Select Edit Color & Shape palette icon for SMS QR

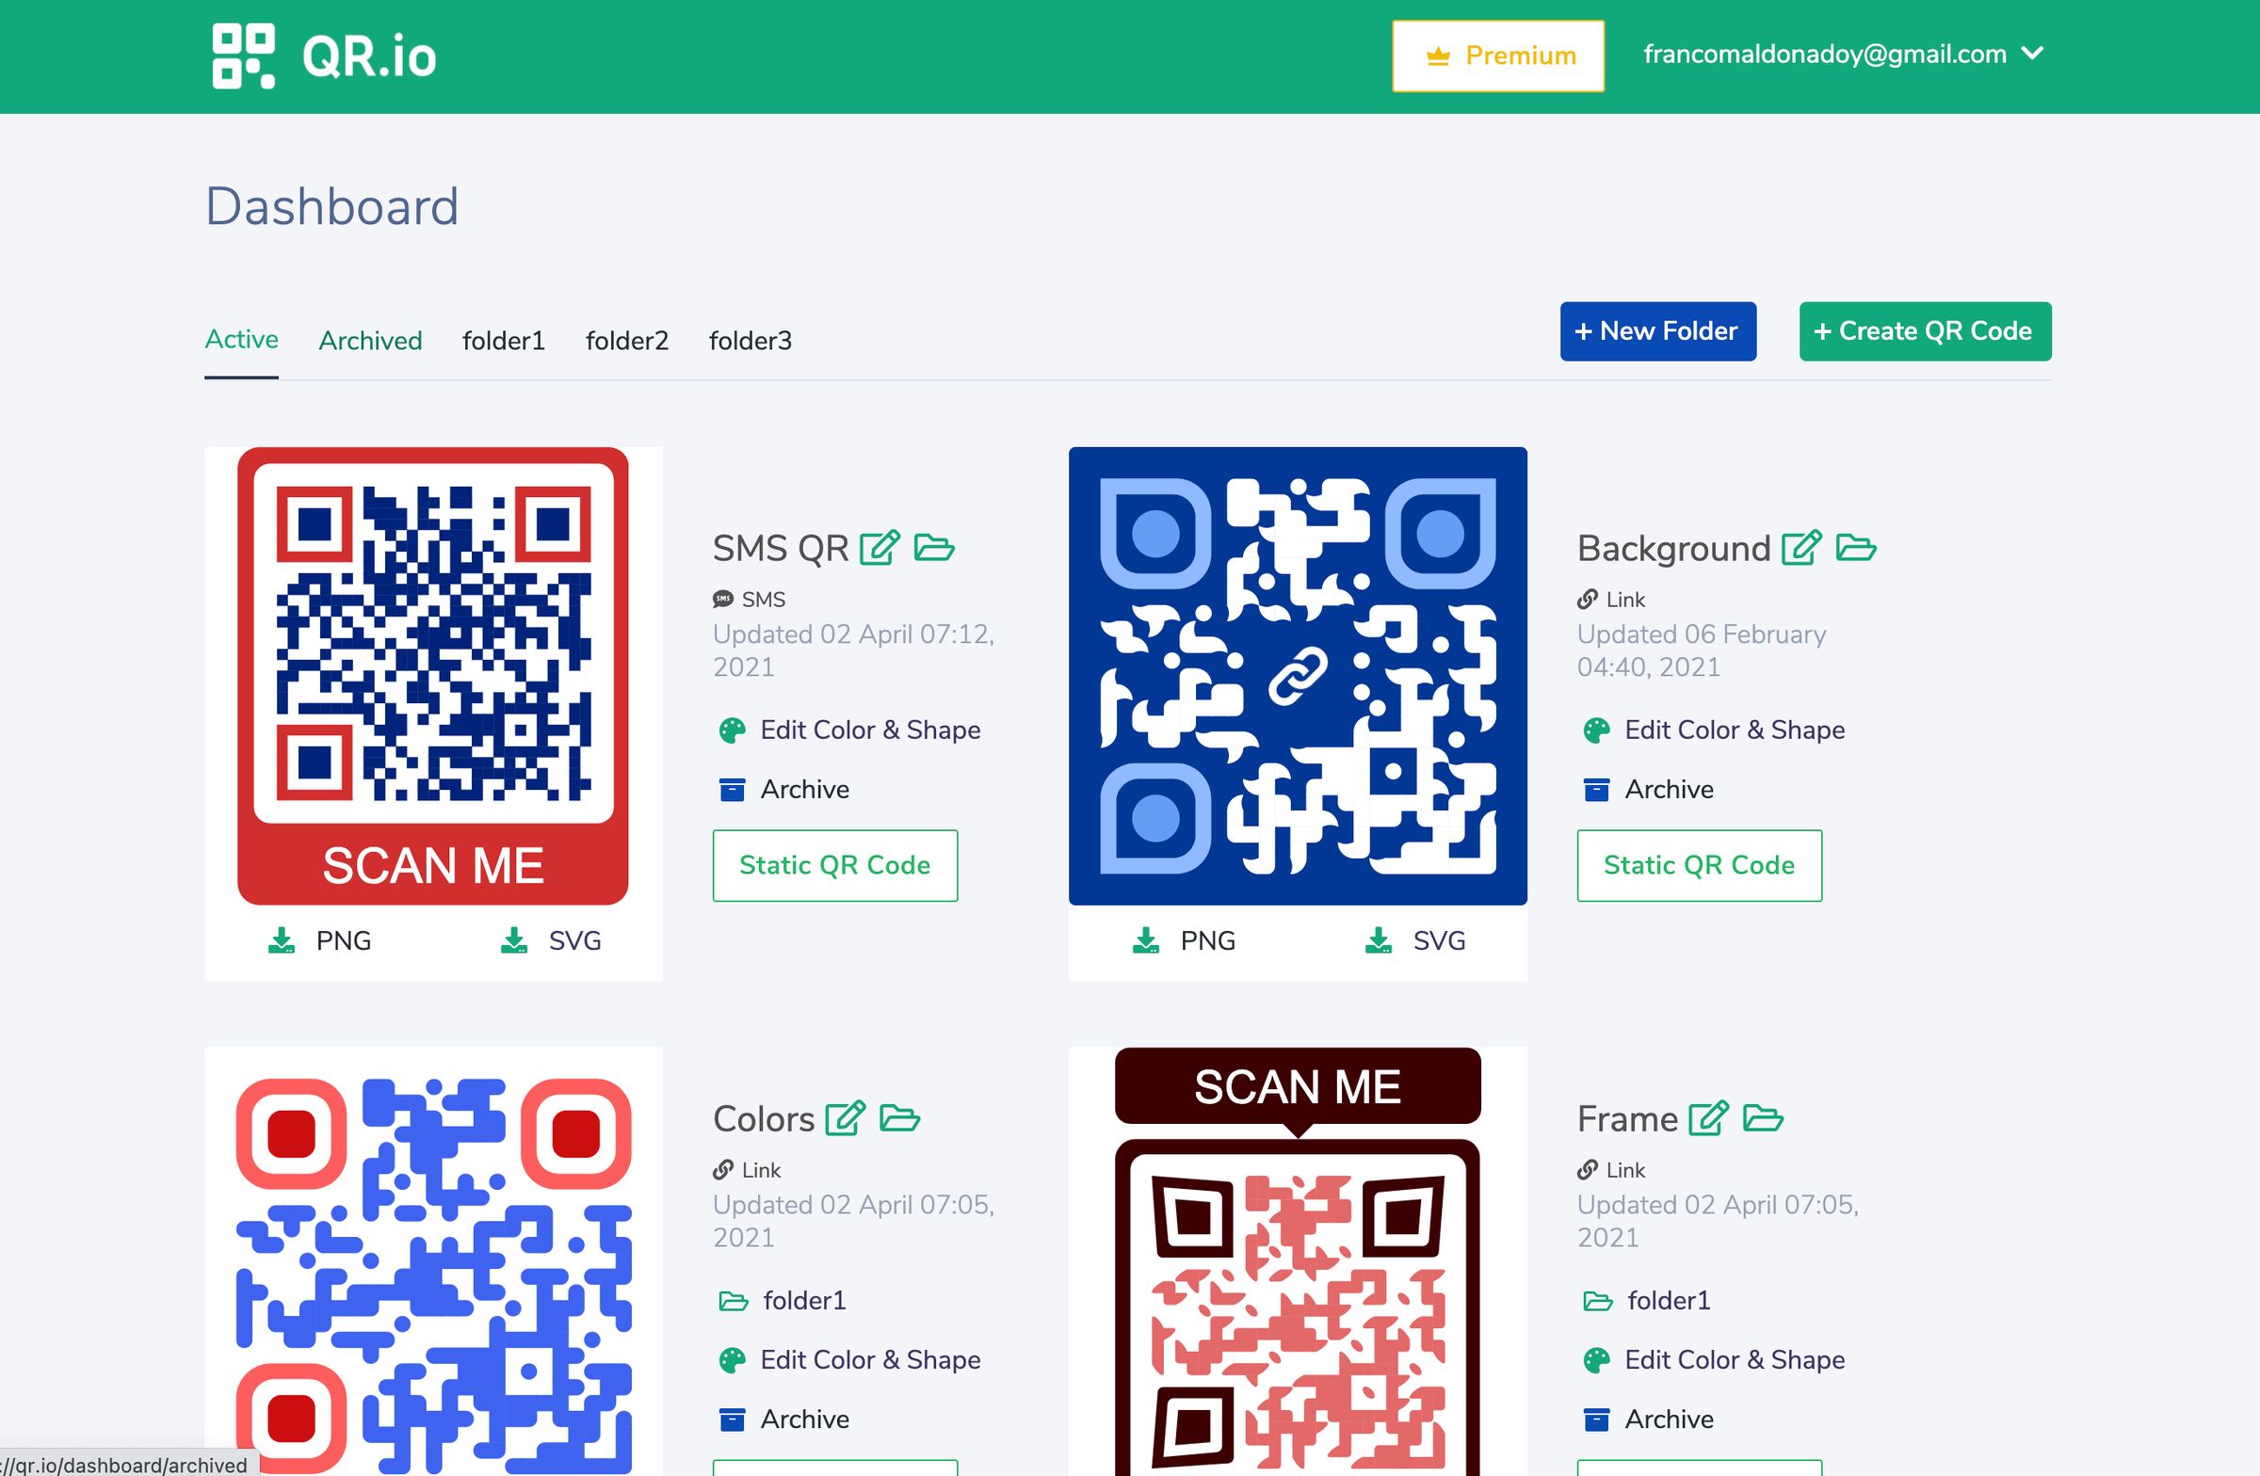(x=732, y=730)
